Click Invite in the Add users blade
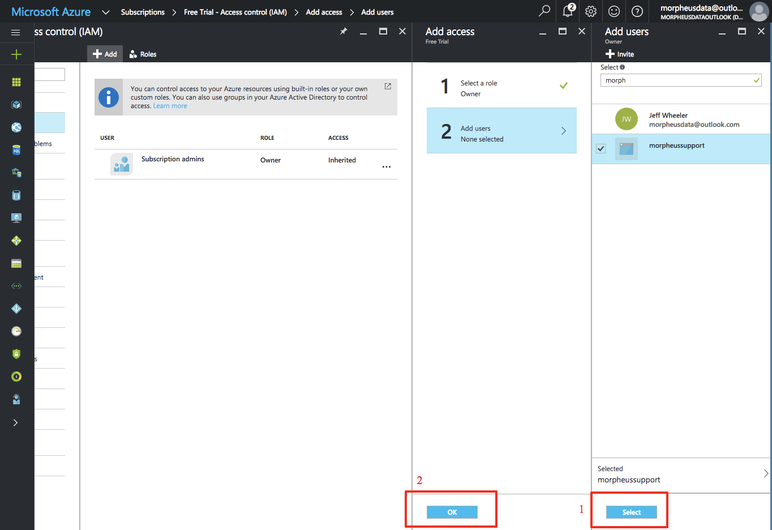The height and width of the screenshot is (530, 772). coord(620,54)
